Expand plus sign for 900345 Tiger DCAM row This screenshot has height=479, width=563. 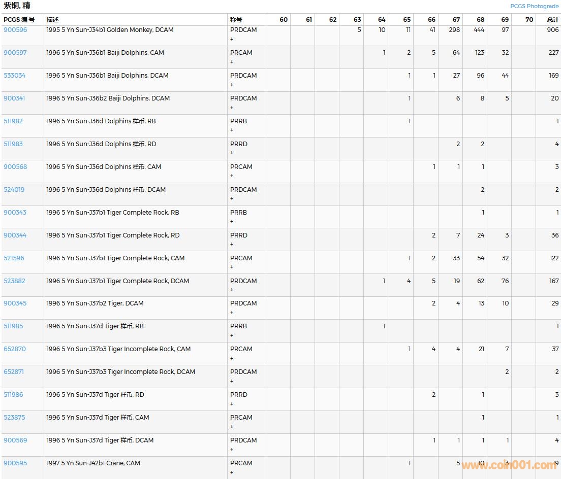coord(232,313)
